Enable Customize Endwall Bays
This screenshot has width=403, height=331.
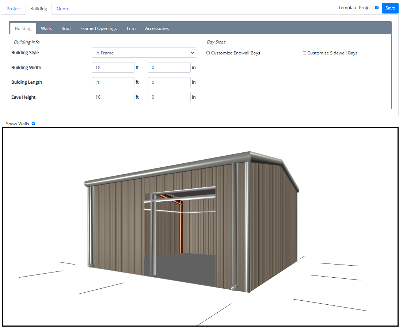pyautogui.click(x=208, y=53)
